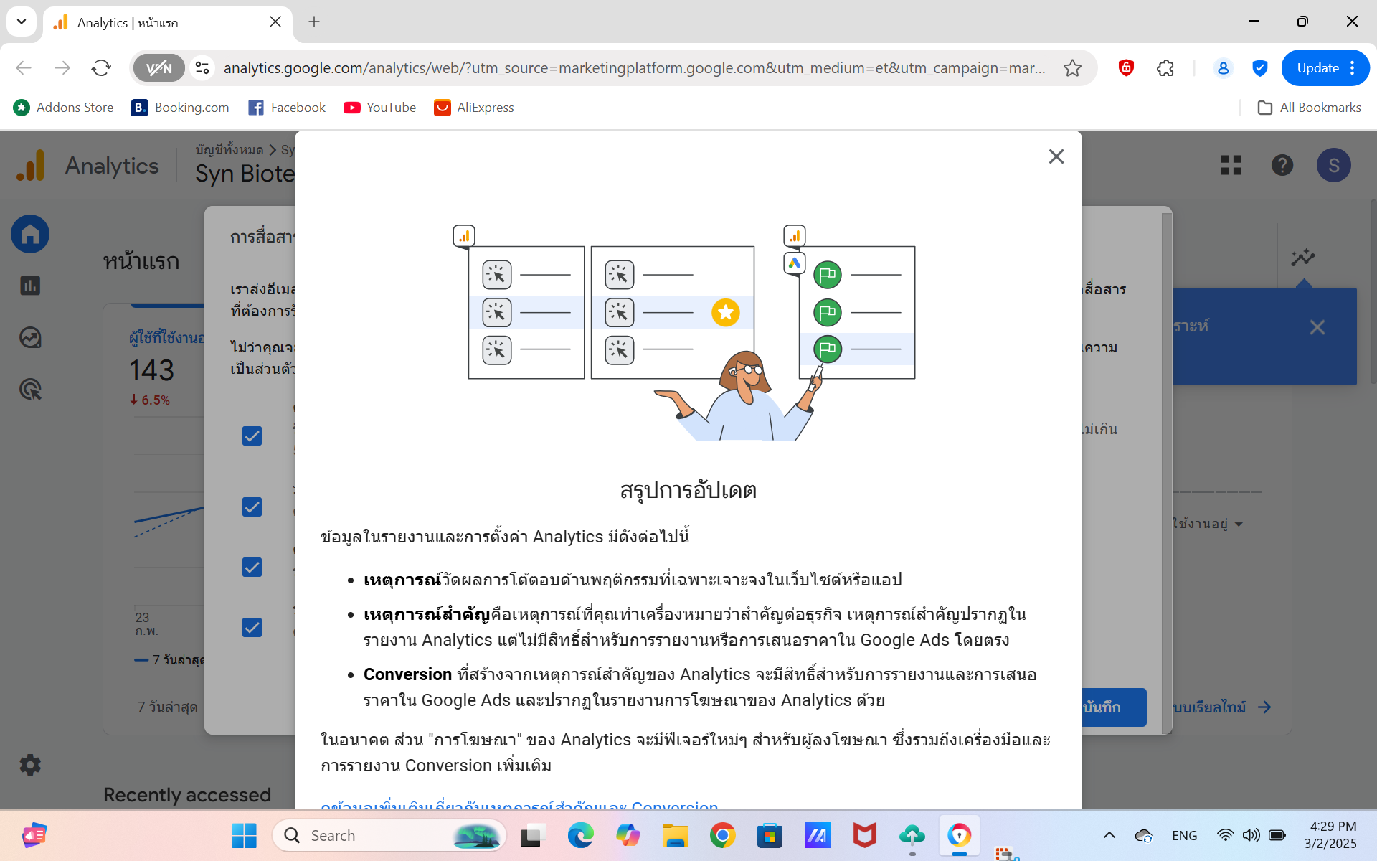The image size is (1377, 861).
Task: Click the หน้าแรก page heading
Action: (x=141, y=261)
